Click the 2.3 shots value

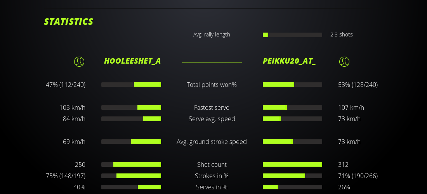[x=342, y=35]
